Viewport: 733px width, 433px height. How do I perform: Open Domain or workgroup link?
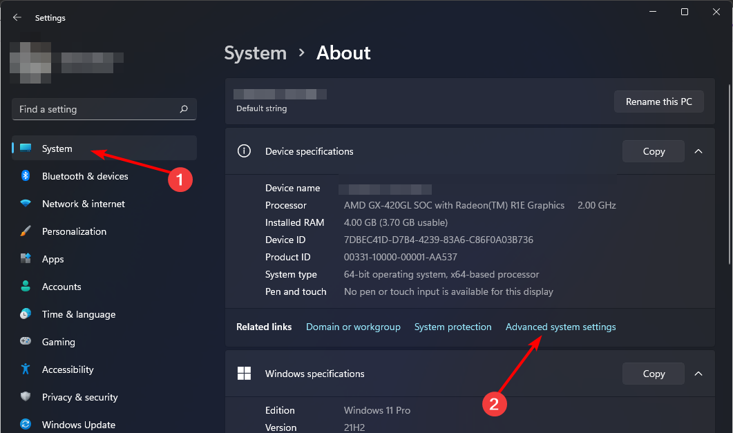(x=353, y=327)
